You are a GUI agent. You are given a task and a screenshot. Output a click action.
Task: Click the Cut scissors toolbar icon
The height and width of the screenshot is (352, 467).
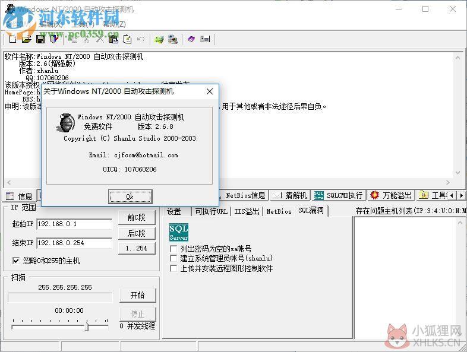(86, 39)
